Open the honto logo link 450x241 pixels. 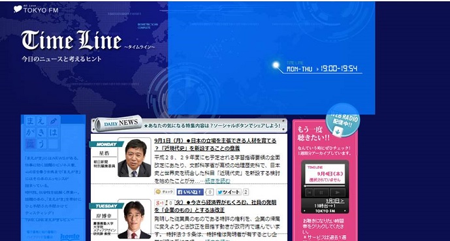pyautogui.click(x=70, y=237)
